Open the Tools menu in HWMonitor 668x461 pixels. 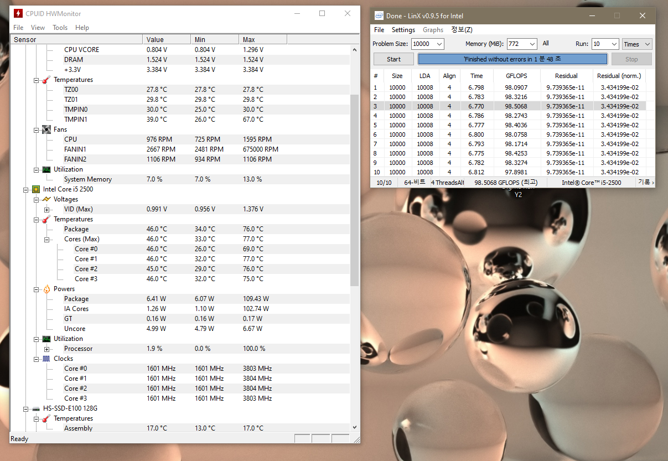pos(60,28)
